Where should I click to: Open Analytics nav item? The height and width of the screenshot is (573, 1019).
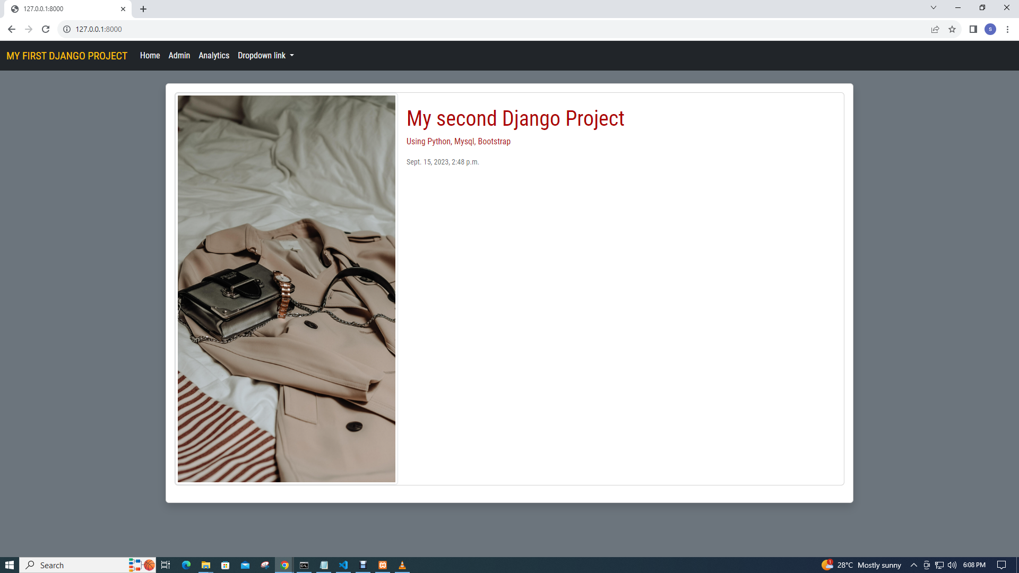point(214,55)
